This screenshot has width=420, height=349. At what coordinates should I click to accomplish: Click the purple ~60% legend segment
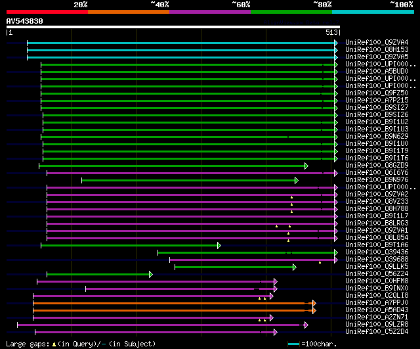tap(210, 12)
